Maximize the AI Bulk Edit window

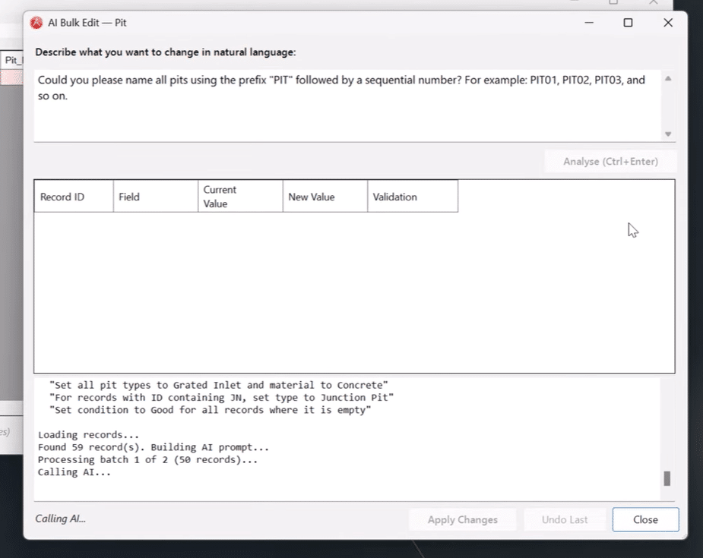[628, 23]
